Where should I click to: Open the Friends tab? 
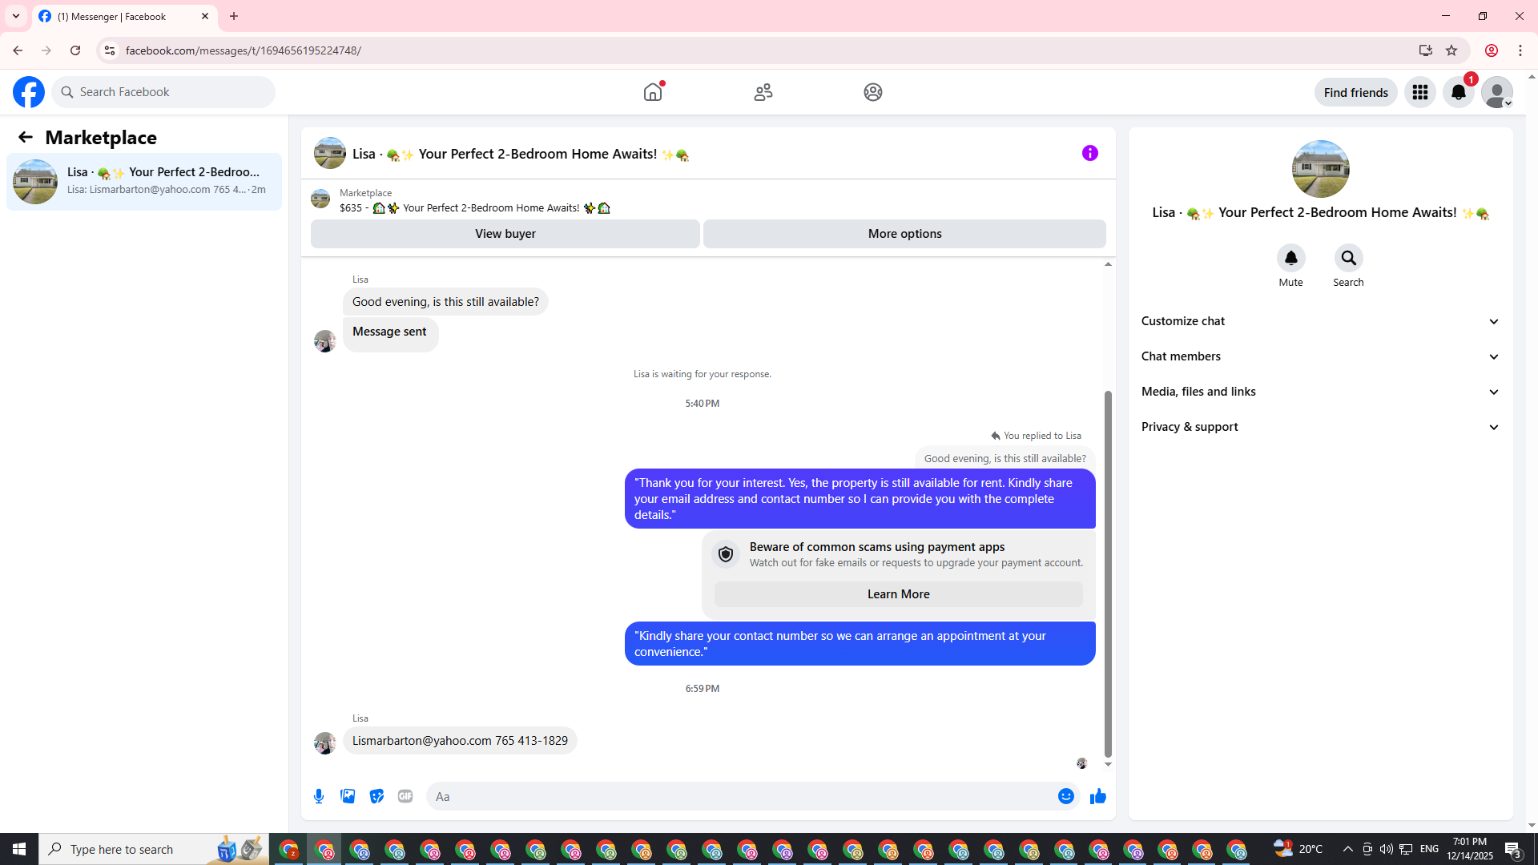pos(763,92)
